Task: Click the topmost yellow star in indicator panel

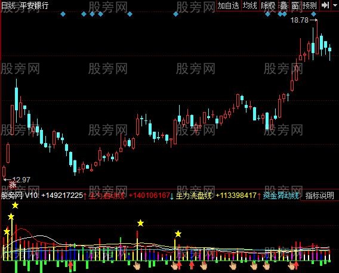Action: tap(15, 205)
